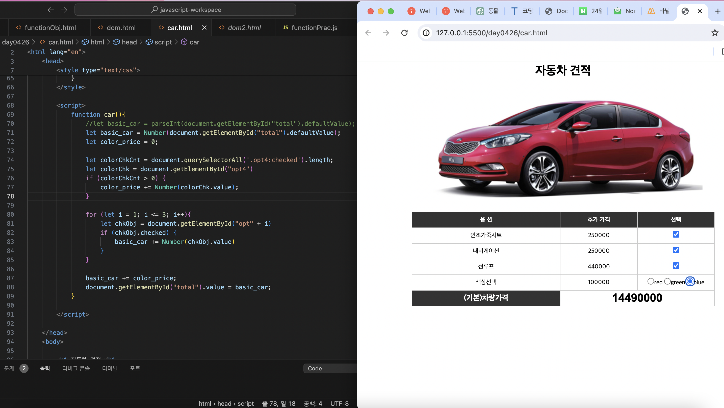
Task: Open the 터미널 panel tab
Action: point(110,368)
